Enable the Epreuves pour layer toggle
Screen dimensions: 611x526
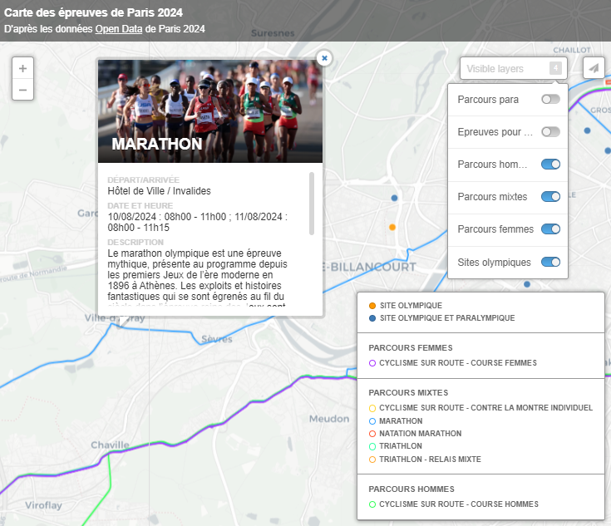pos(550,132)
